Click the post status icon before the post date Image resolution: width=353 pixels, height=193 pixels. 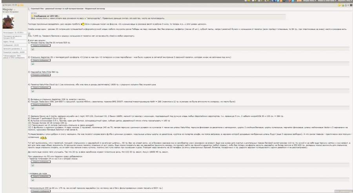pos(4,5)
